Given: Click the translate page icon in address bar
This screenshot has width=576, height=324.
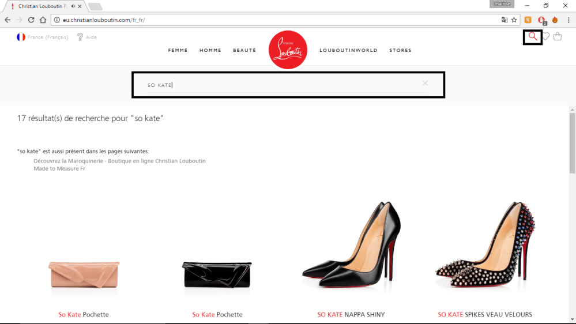Looking at the screenshot, I should point(505,20).
